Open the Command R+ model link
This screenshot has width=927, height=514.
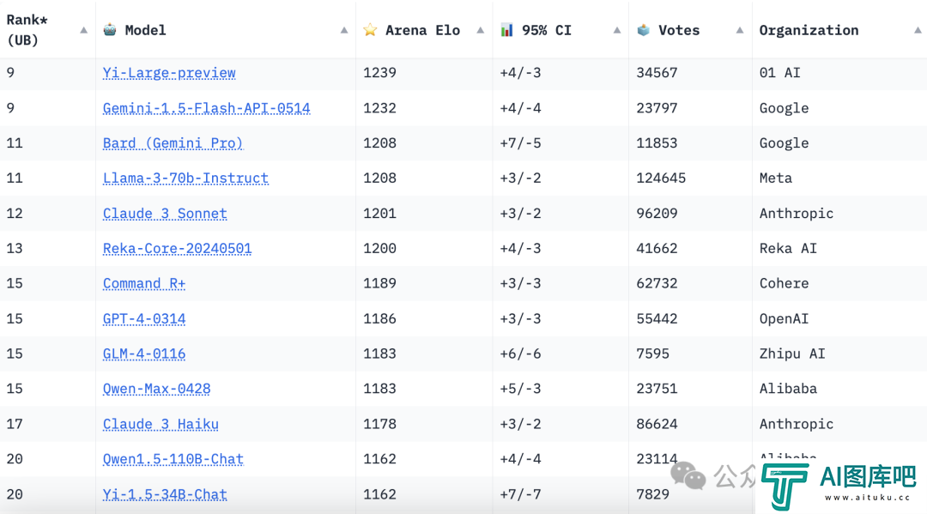click(x=144, y=283)
